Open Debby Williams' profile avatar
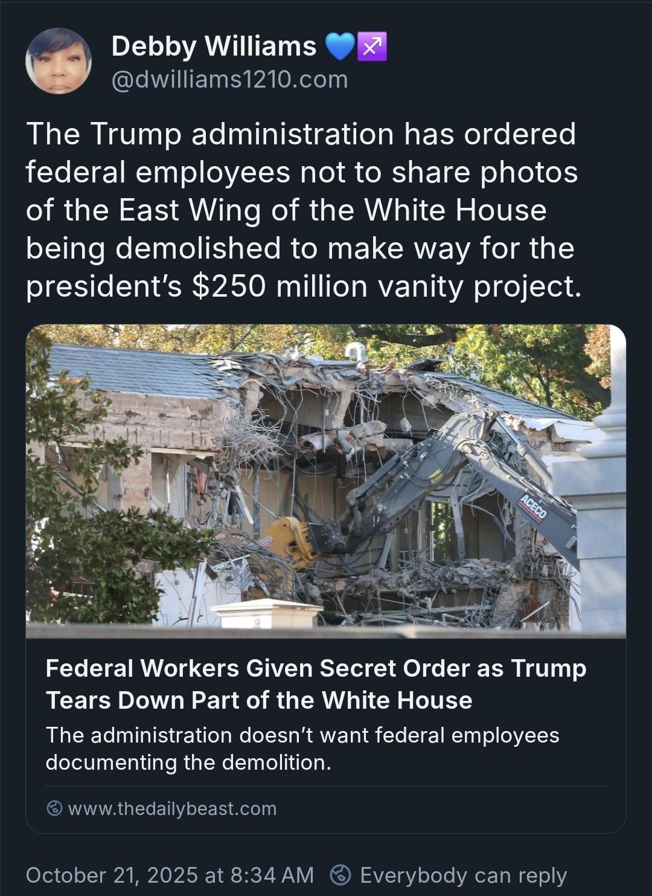The image size is (652, 896). (x=59, y=61)
